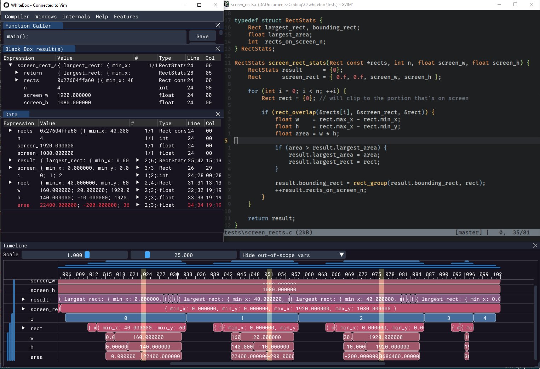540x369 pixels.
Task: Expand the return entry in Black Box results
Action: (x=17, y=73)
